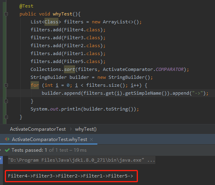The image size is (215, 185).
Task: Close the ActivateComparatorTest.whyTest run tab
Action: coord(91,139)
